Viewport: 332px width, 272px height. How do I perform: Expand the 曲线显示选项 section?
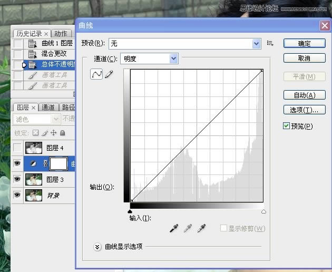coord(97,246)
